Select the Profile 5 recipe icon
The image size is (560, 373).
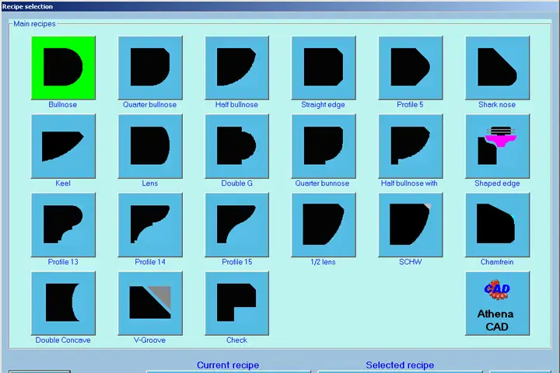coord(411,68)
